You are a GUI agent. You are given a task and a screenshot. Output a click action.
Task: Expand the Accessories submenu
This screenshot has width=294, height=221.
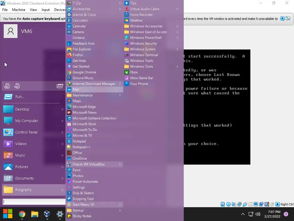[94, 9]
